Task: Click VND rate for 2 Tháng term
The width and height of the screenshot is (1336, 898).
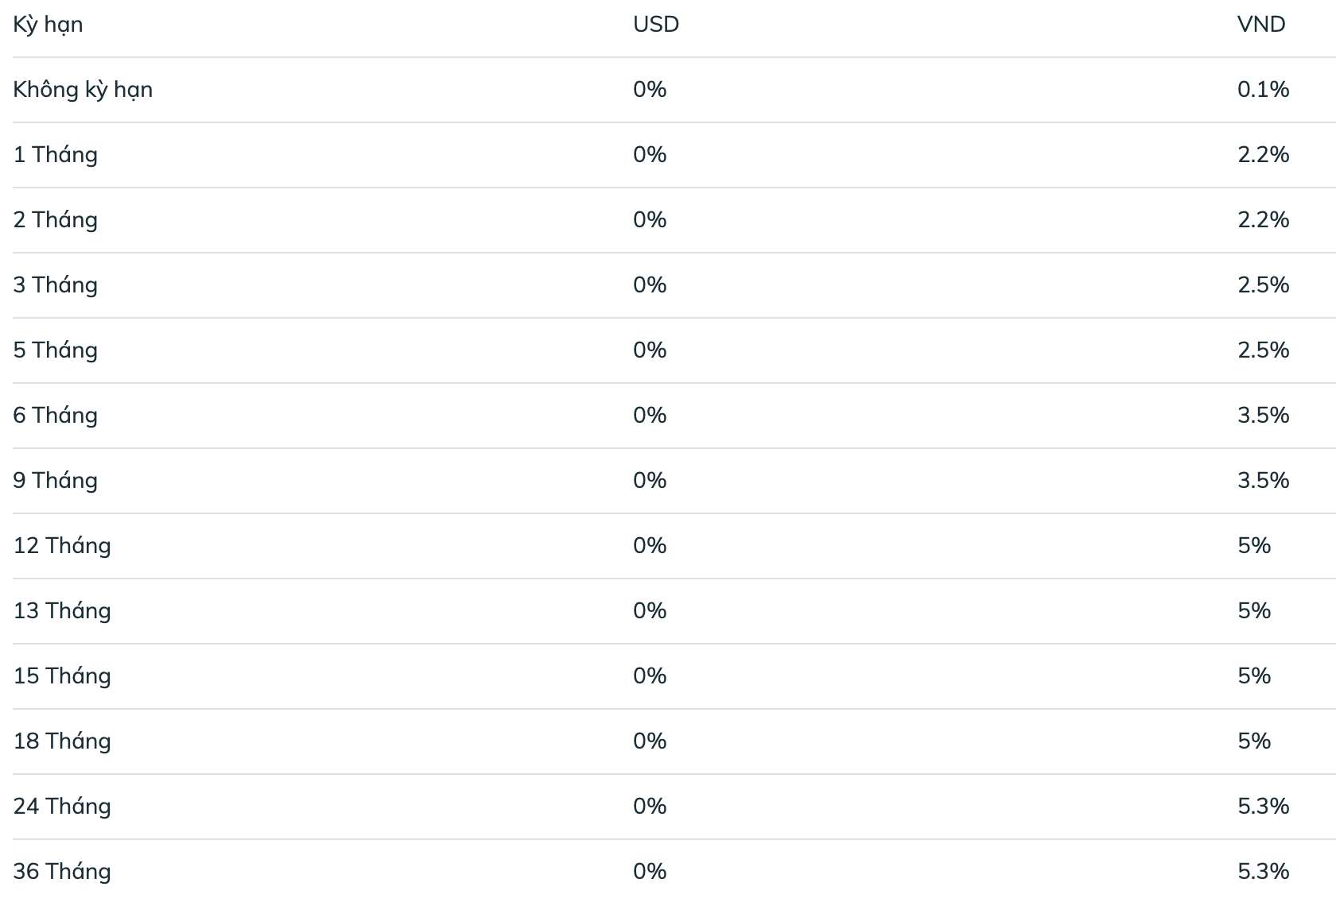Action: click(x=1263, y=220)
